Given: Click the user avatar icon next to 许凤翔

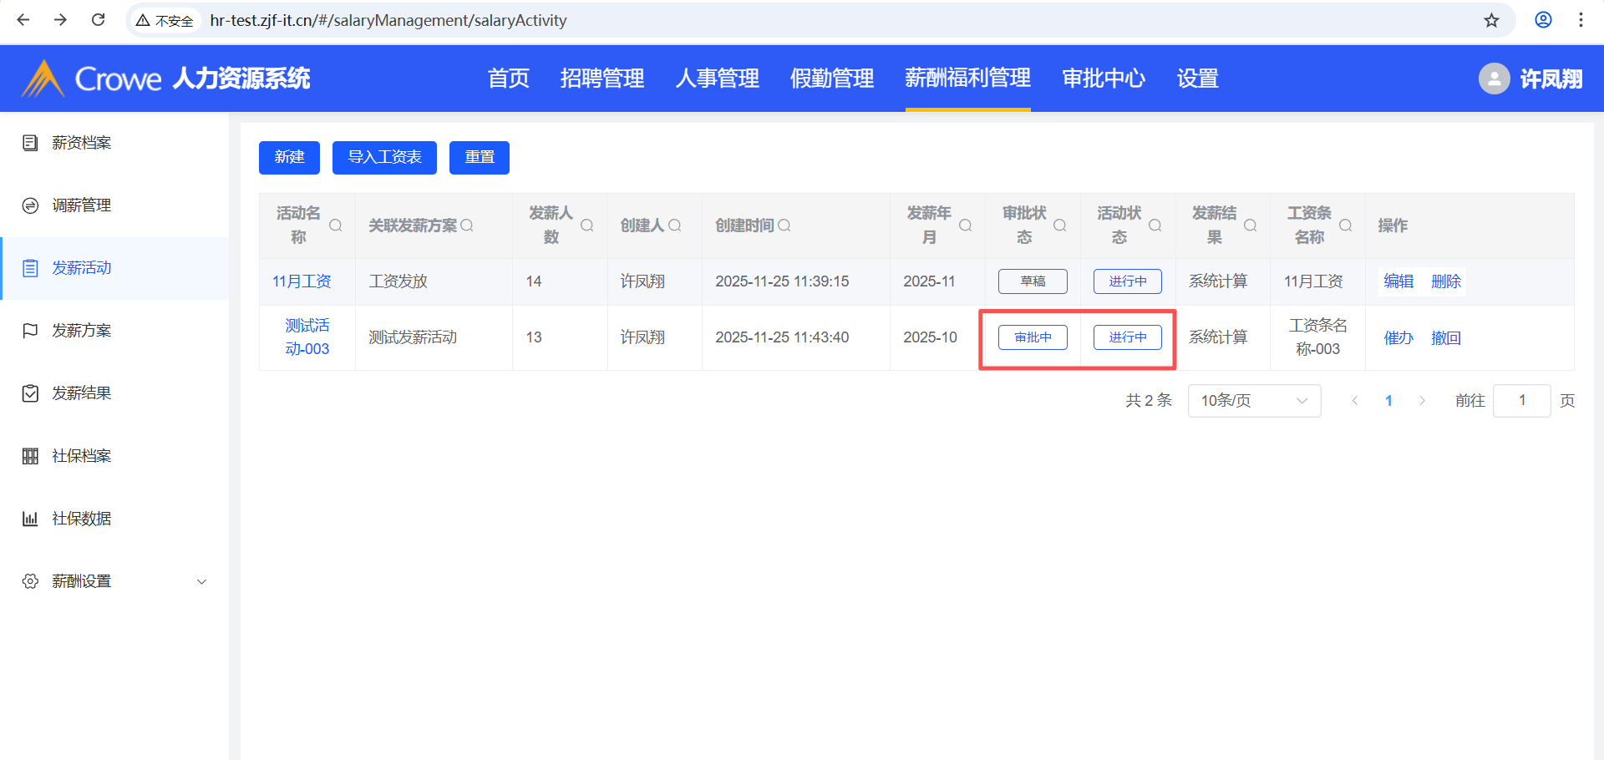Looking at the screenshot, I should click(x=1494, y=79).
